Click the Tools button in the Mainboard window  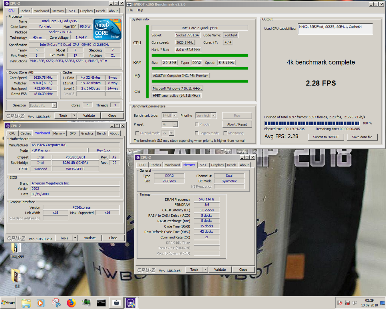[x=64, y=238]
